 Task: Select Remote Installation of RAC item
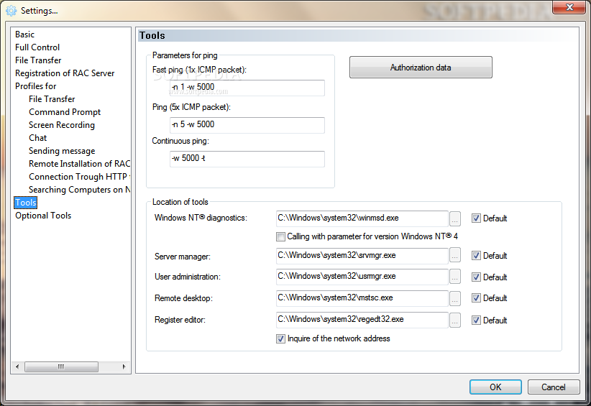pyautogui.click(x=79, y=164)
